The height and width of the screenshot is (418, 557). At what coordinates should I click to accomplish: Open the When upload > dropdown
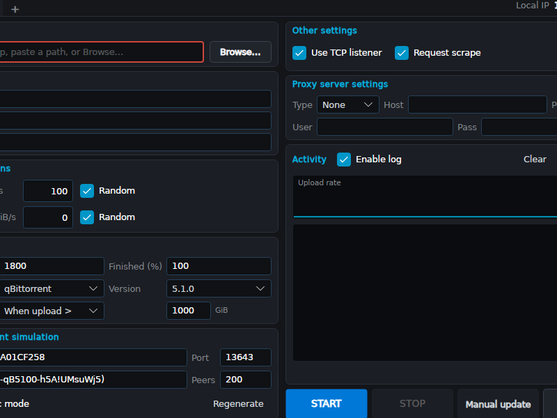click(x=52, y=311)
